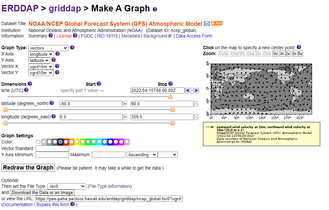Click the Vector Standard input field

[x=52, y=148]
